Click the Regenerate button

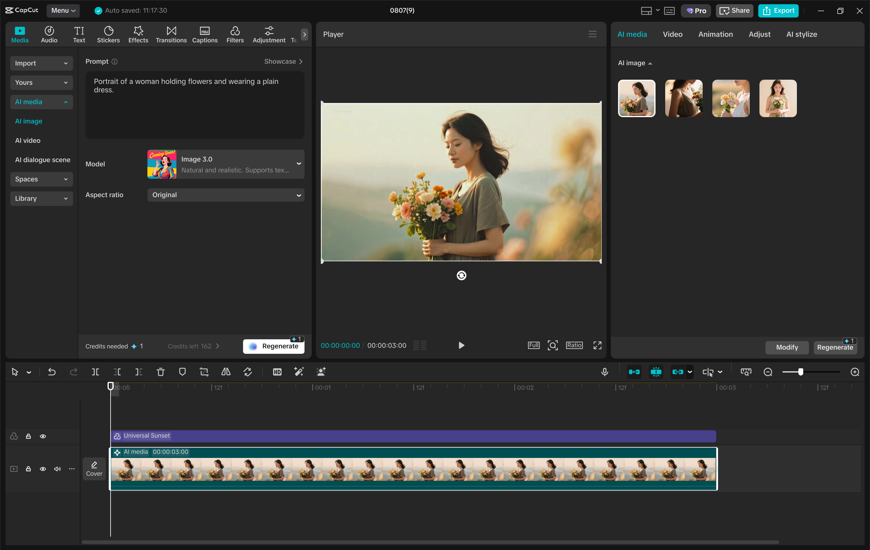pos(273,346)
